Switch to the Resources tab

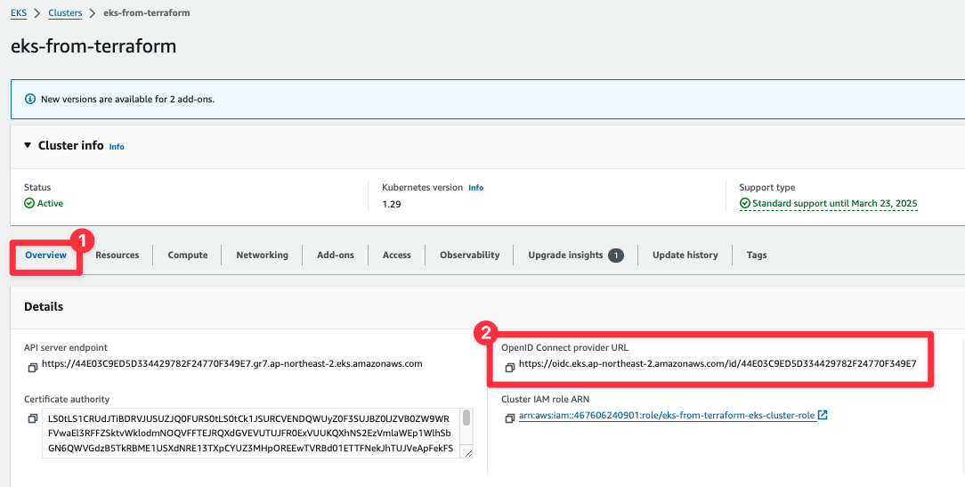coord(117,255)
